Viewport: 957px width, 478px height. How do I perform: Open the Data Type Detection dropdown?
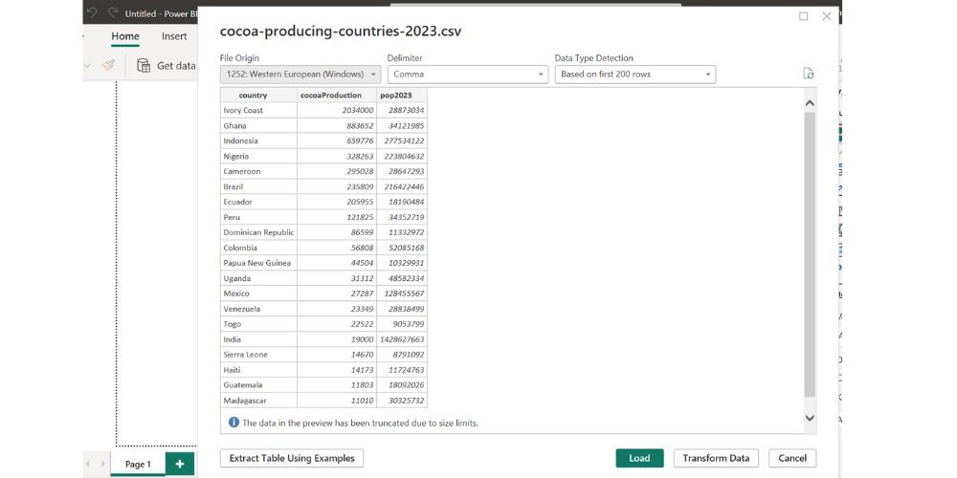point(634,74)
